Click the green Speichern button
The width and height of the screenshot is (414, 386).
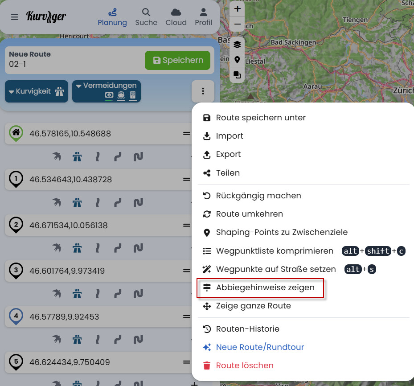[177, 60]
